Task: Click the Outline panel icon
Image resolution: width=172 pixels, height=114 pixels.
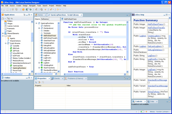Action: [x=3, y=78]
